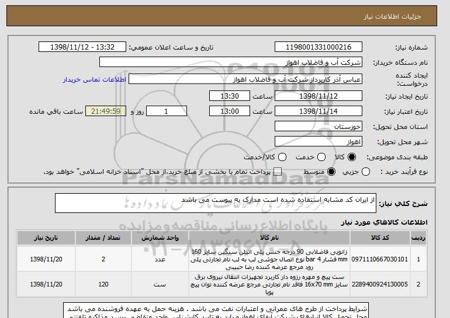Click the delivery city field اهواز

319,142
